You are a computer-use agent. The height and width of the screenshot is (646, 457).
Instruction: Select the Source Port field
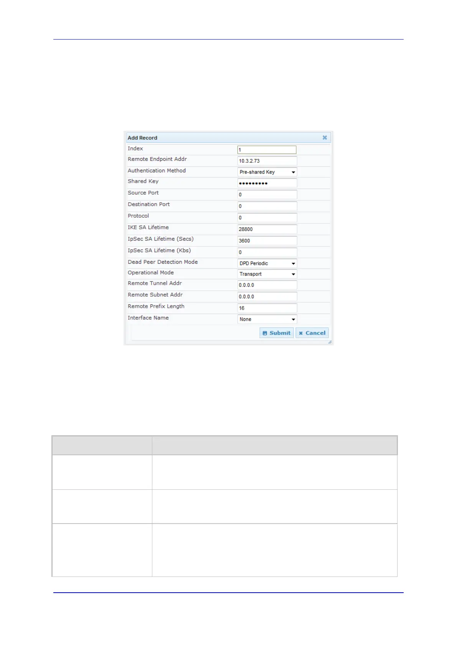coord(267,195)
